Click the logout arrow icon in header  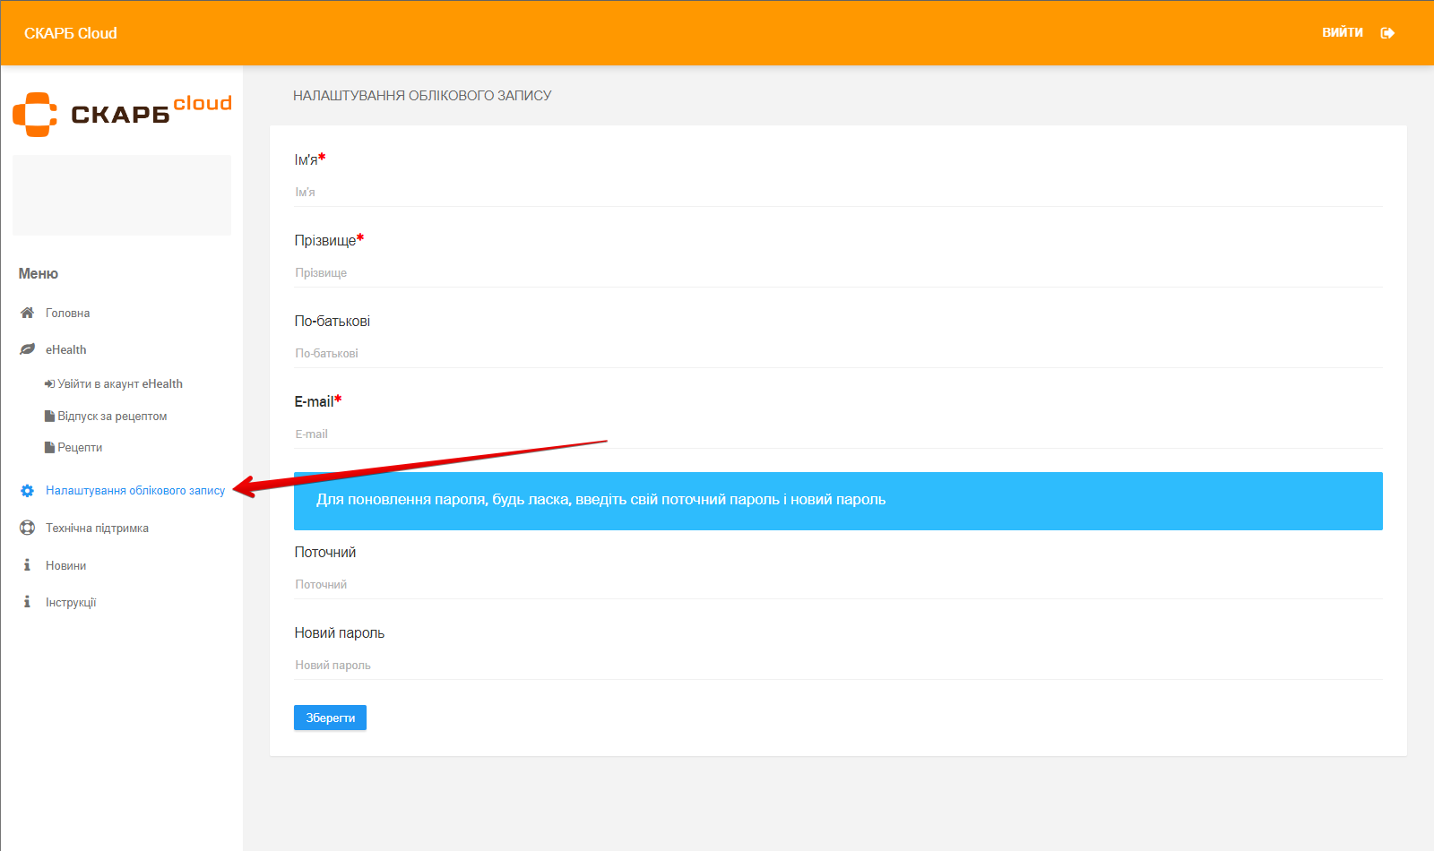pyautogui.click(x=1387, y=33)
